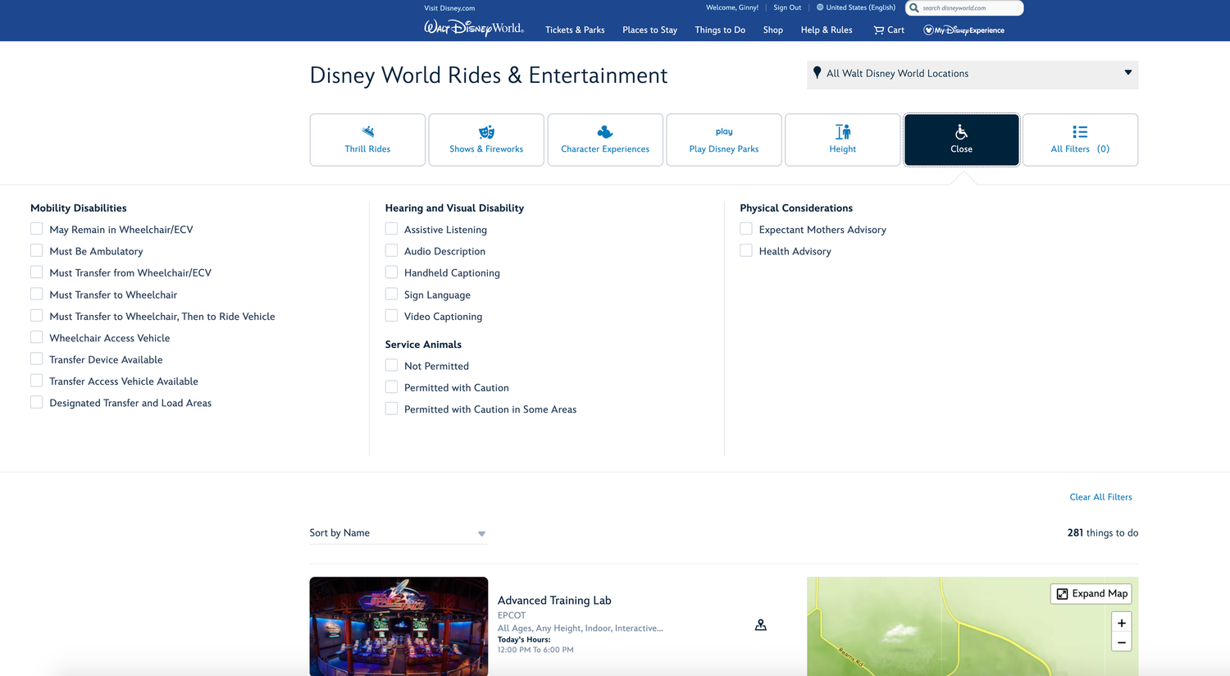Image resolution: width=1230 pixels, height=676 pixels.
Task: Enable Wheelchair Access Vehicle filter
Action: tap(37, 337)
